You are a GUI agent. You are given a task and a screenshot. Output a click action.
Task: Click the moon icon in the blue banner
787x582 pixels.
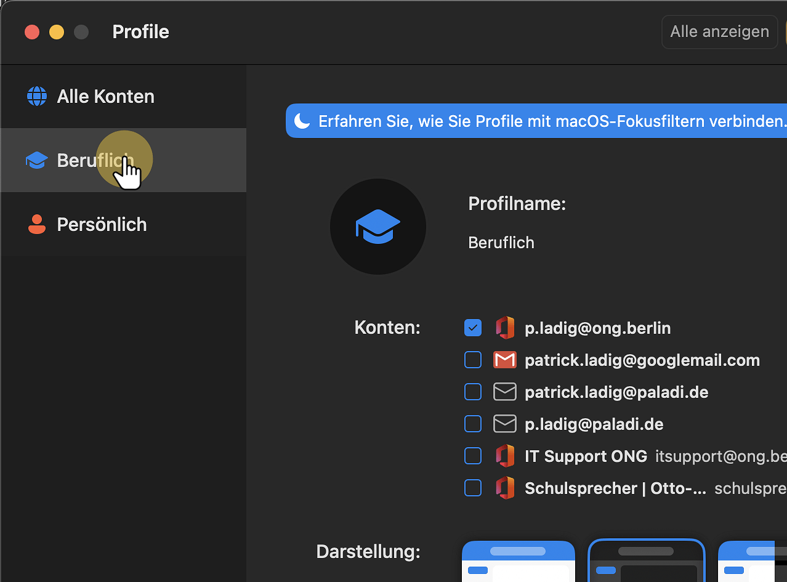coord(303,121)
